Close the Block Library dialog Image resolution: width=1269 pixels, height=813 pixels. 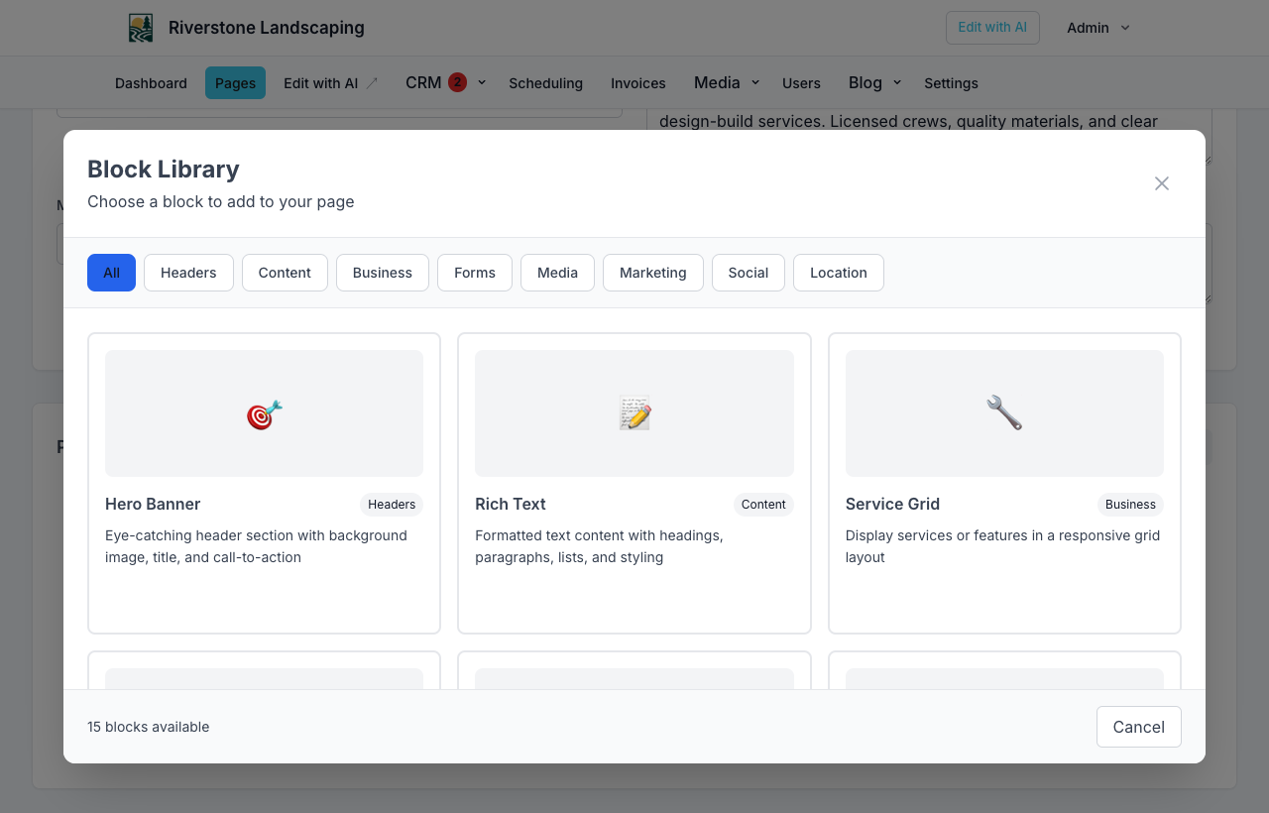point(1162,183)
